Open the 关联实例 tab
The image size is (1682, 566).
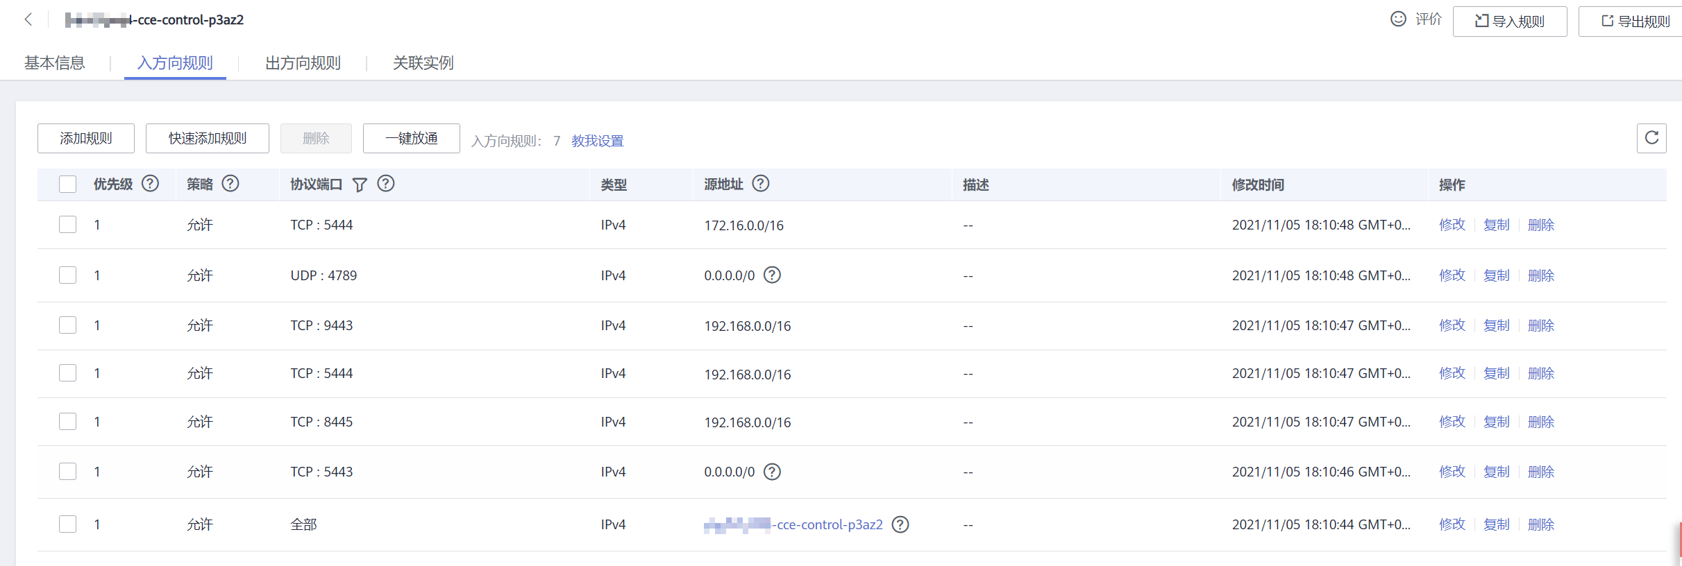pyautogui.click(x=423, y=63)
